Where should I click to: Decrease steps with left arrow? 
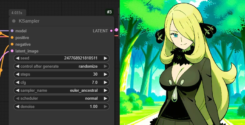pyautogui.click(x=17, y=74)
